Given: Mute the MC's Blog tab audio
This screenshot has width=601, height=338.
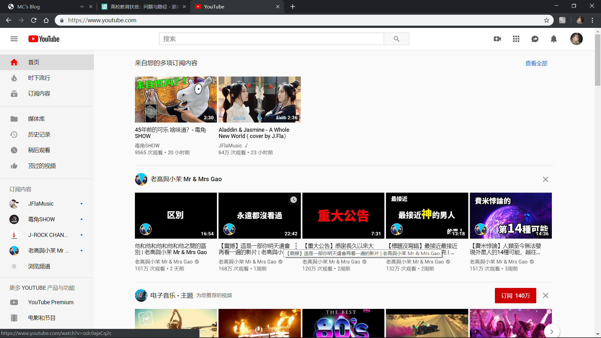Looking at the screenshot, I should pyautogui.click(x=82, y=7).
